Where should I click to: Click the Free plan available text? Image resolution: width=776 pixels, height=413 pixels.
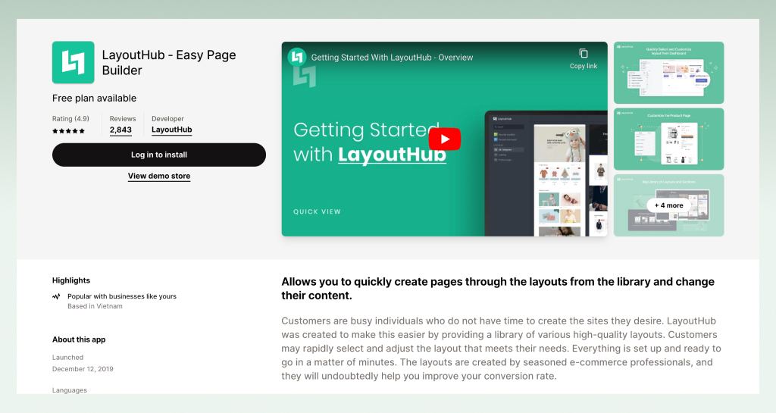point(94,98)
